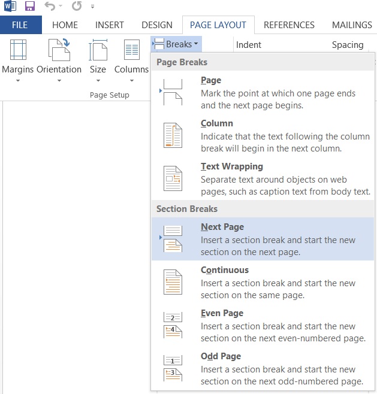Click the Indent label
The image size is (377, 394).
(x=249, y=45)
